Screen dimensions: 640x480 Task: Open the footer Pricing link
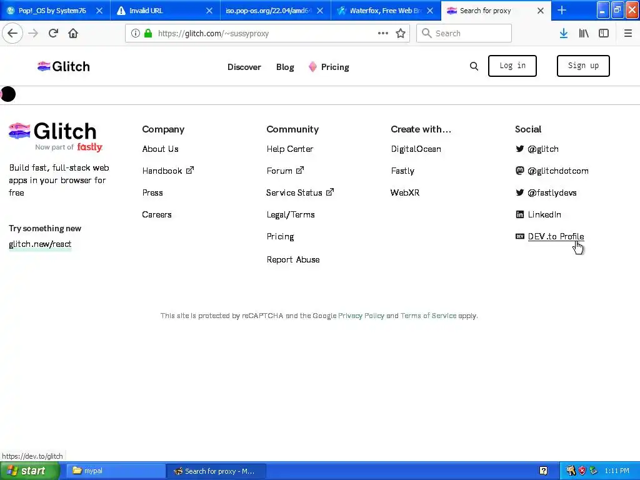point(280,236)
